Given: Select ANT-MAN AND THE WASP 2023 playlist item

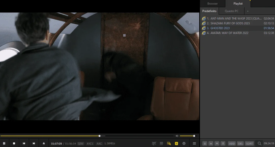Looking at the screenshot, I should click(238, 18).
